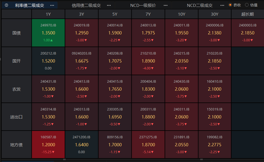
Task: Click the 2400006.IB bond in 30Y 国债
Action: point(214,33)
